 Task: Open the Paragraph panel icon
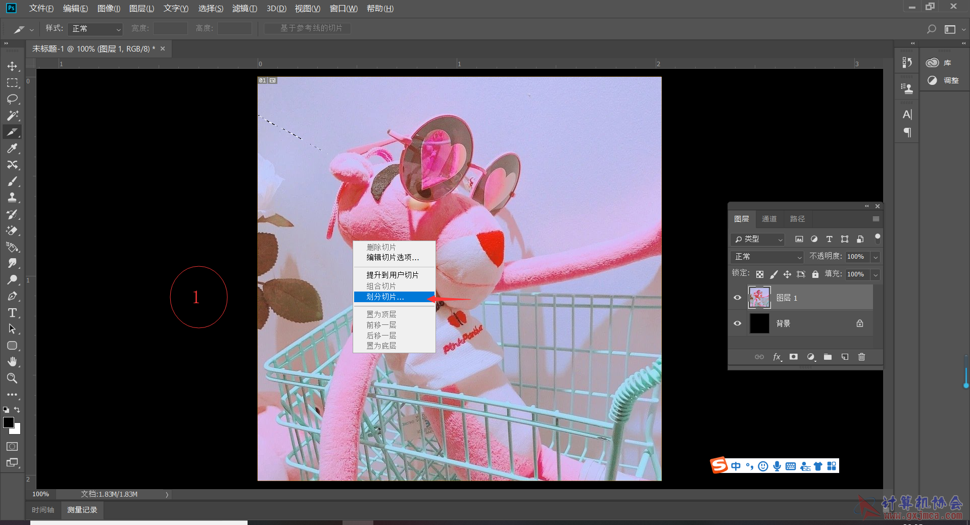pos(907,133)
